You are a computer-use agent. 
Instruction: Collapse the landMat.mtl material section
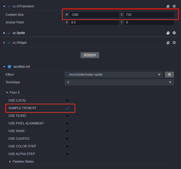coord(4,67)
